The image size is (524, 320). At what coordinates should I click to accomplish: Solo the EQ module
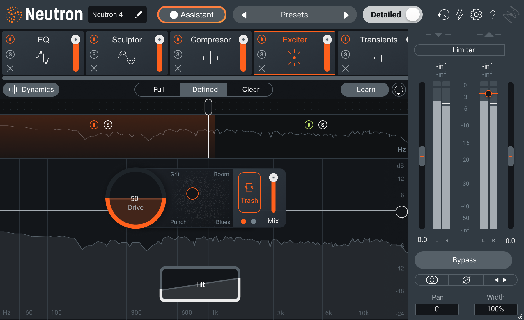(10, 54)
